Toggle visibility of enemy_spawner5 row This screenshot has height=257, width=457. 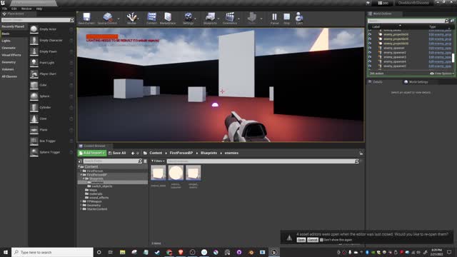(370, 66)
